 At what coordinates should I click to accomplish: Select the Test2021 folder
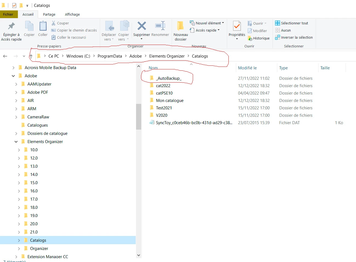tap(164, 108)
